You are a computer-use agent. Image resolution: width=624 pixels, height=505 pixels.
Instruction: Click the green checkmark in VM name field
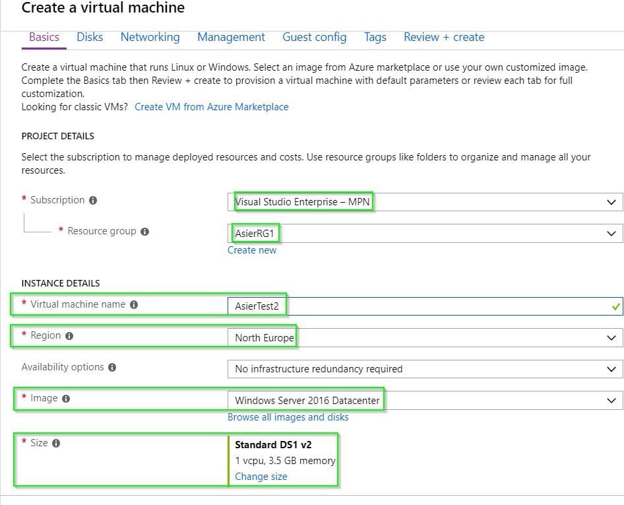pos(615,307)
